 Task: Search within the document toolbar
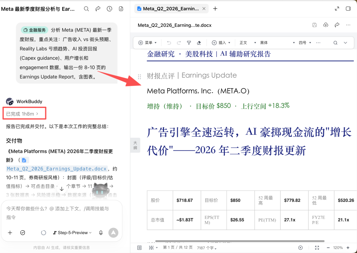click(x=336, y=43)
